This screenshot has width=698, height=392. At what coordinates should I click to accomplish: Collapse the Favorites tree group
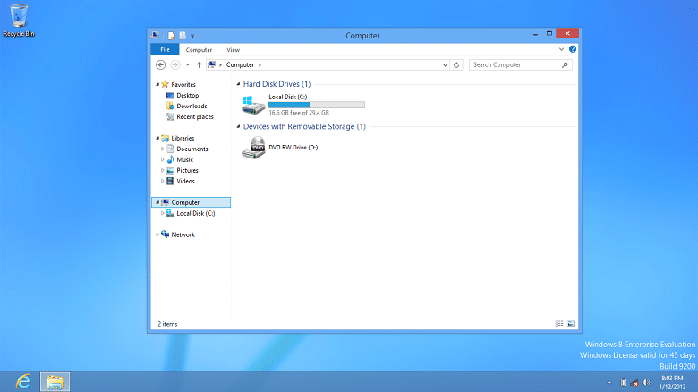point(157,85)
